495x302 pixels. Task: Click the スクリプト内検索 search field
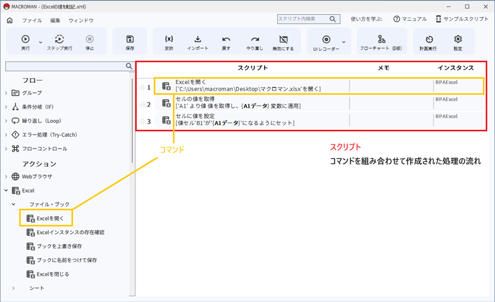click(x=303, y=19)
